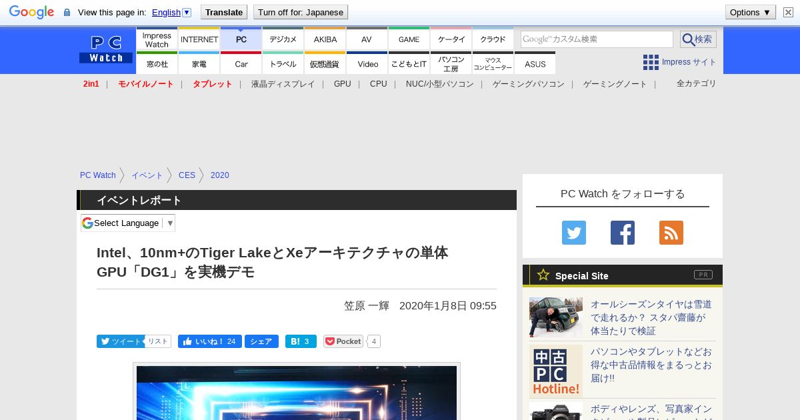The width and height of the screenshot is (800, 420).
Task: Click the Facebook like button
Action: click(x=209, y=341)
